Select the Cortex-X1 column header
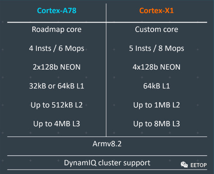 coord(156,10)
